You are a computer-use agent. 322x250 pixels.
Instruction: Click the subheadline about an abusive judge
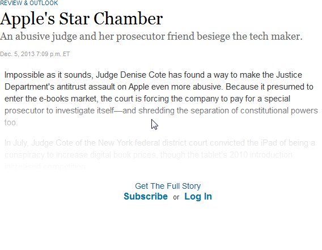[151, 37]
